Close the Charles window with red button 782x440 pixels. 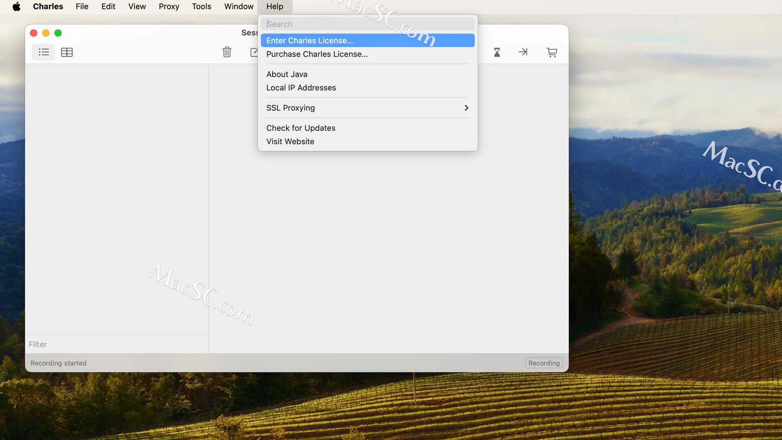(34, 33)
